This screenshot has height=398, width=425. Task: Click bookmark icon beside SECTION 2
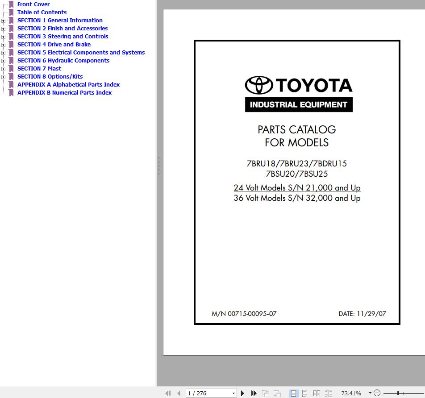coord(11,29)
